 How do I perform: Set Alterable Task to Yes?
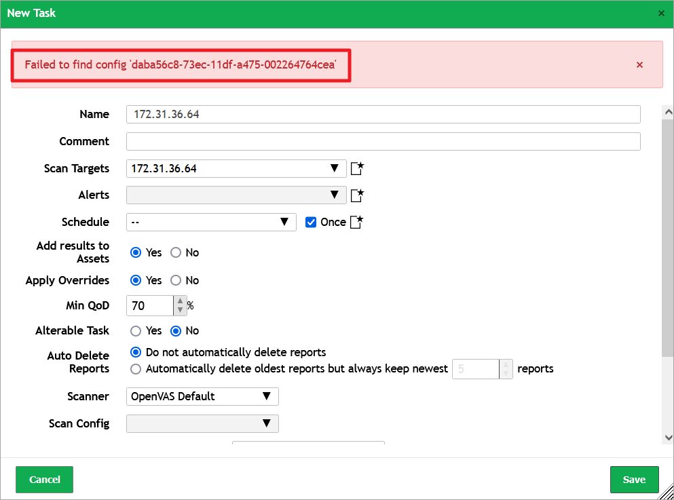[x=135, y=330]
